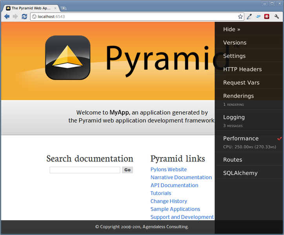This screenshot has width=284, height=235.
Task: Click the Pyramid links heading
Action: coord(178,159)
